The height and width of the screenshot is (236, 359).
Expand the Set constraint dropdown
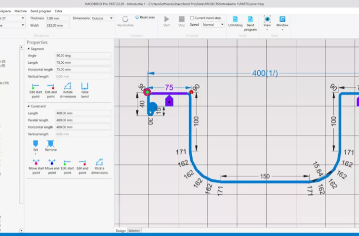tap(35, 154)
